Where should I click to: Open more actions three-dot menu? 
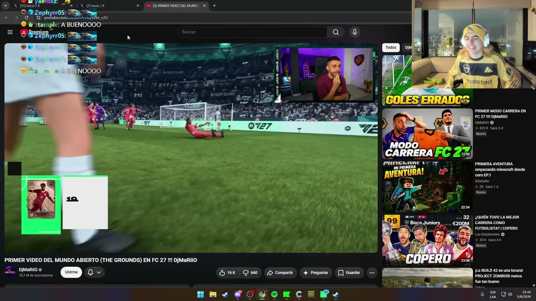pos(372,273)
